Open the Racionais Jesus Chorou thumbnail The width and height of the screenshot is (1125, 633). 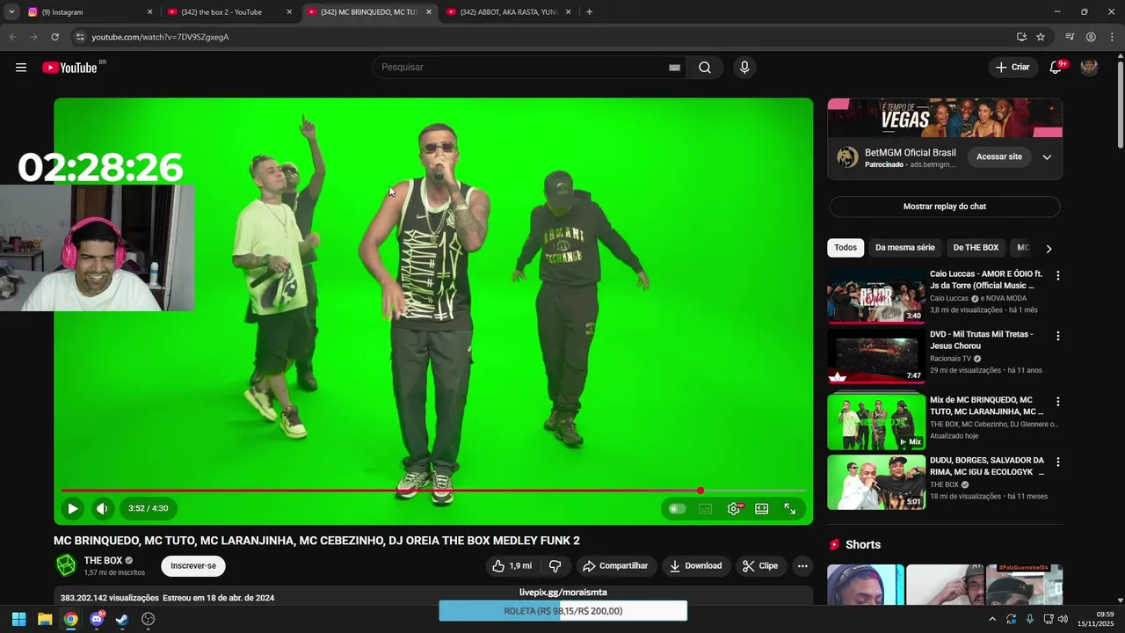tap(876, 357)
